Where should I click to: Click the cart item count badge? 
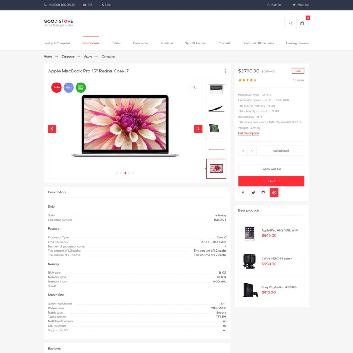pyautogui.click(x=308, y=17)
